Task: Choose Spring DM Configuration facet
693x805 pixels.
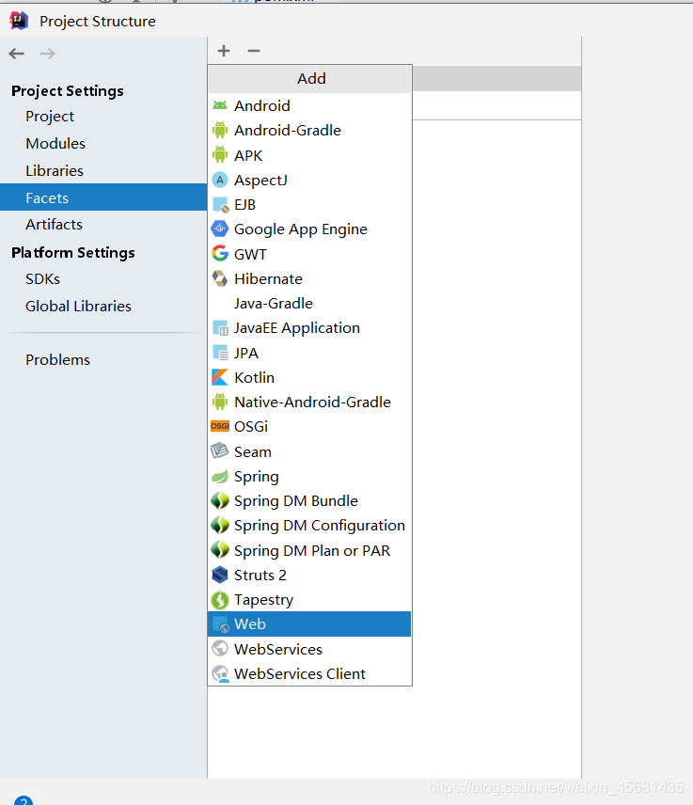Action: click(x=309, y=526)
